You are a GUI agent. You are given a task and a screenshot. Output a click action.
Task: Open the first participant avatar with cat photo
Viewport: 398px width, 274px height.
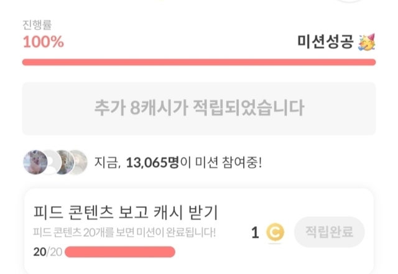coord(35,163)
